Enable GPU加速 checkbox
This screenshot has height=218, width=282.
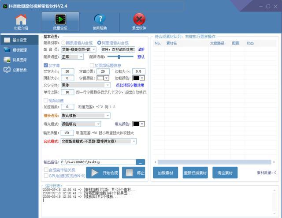pos(46,176)
